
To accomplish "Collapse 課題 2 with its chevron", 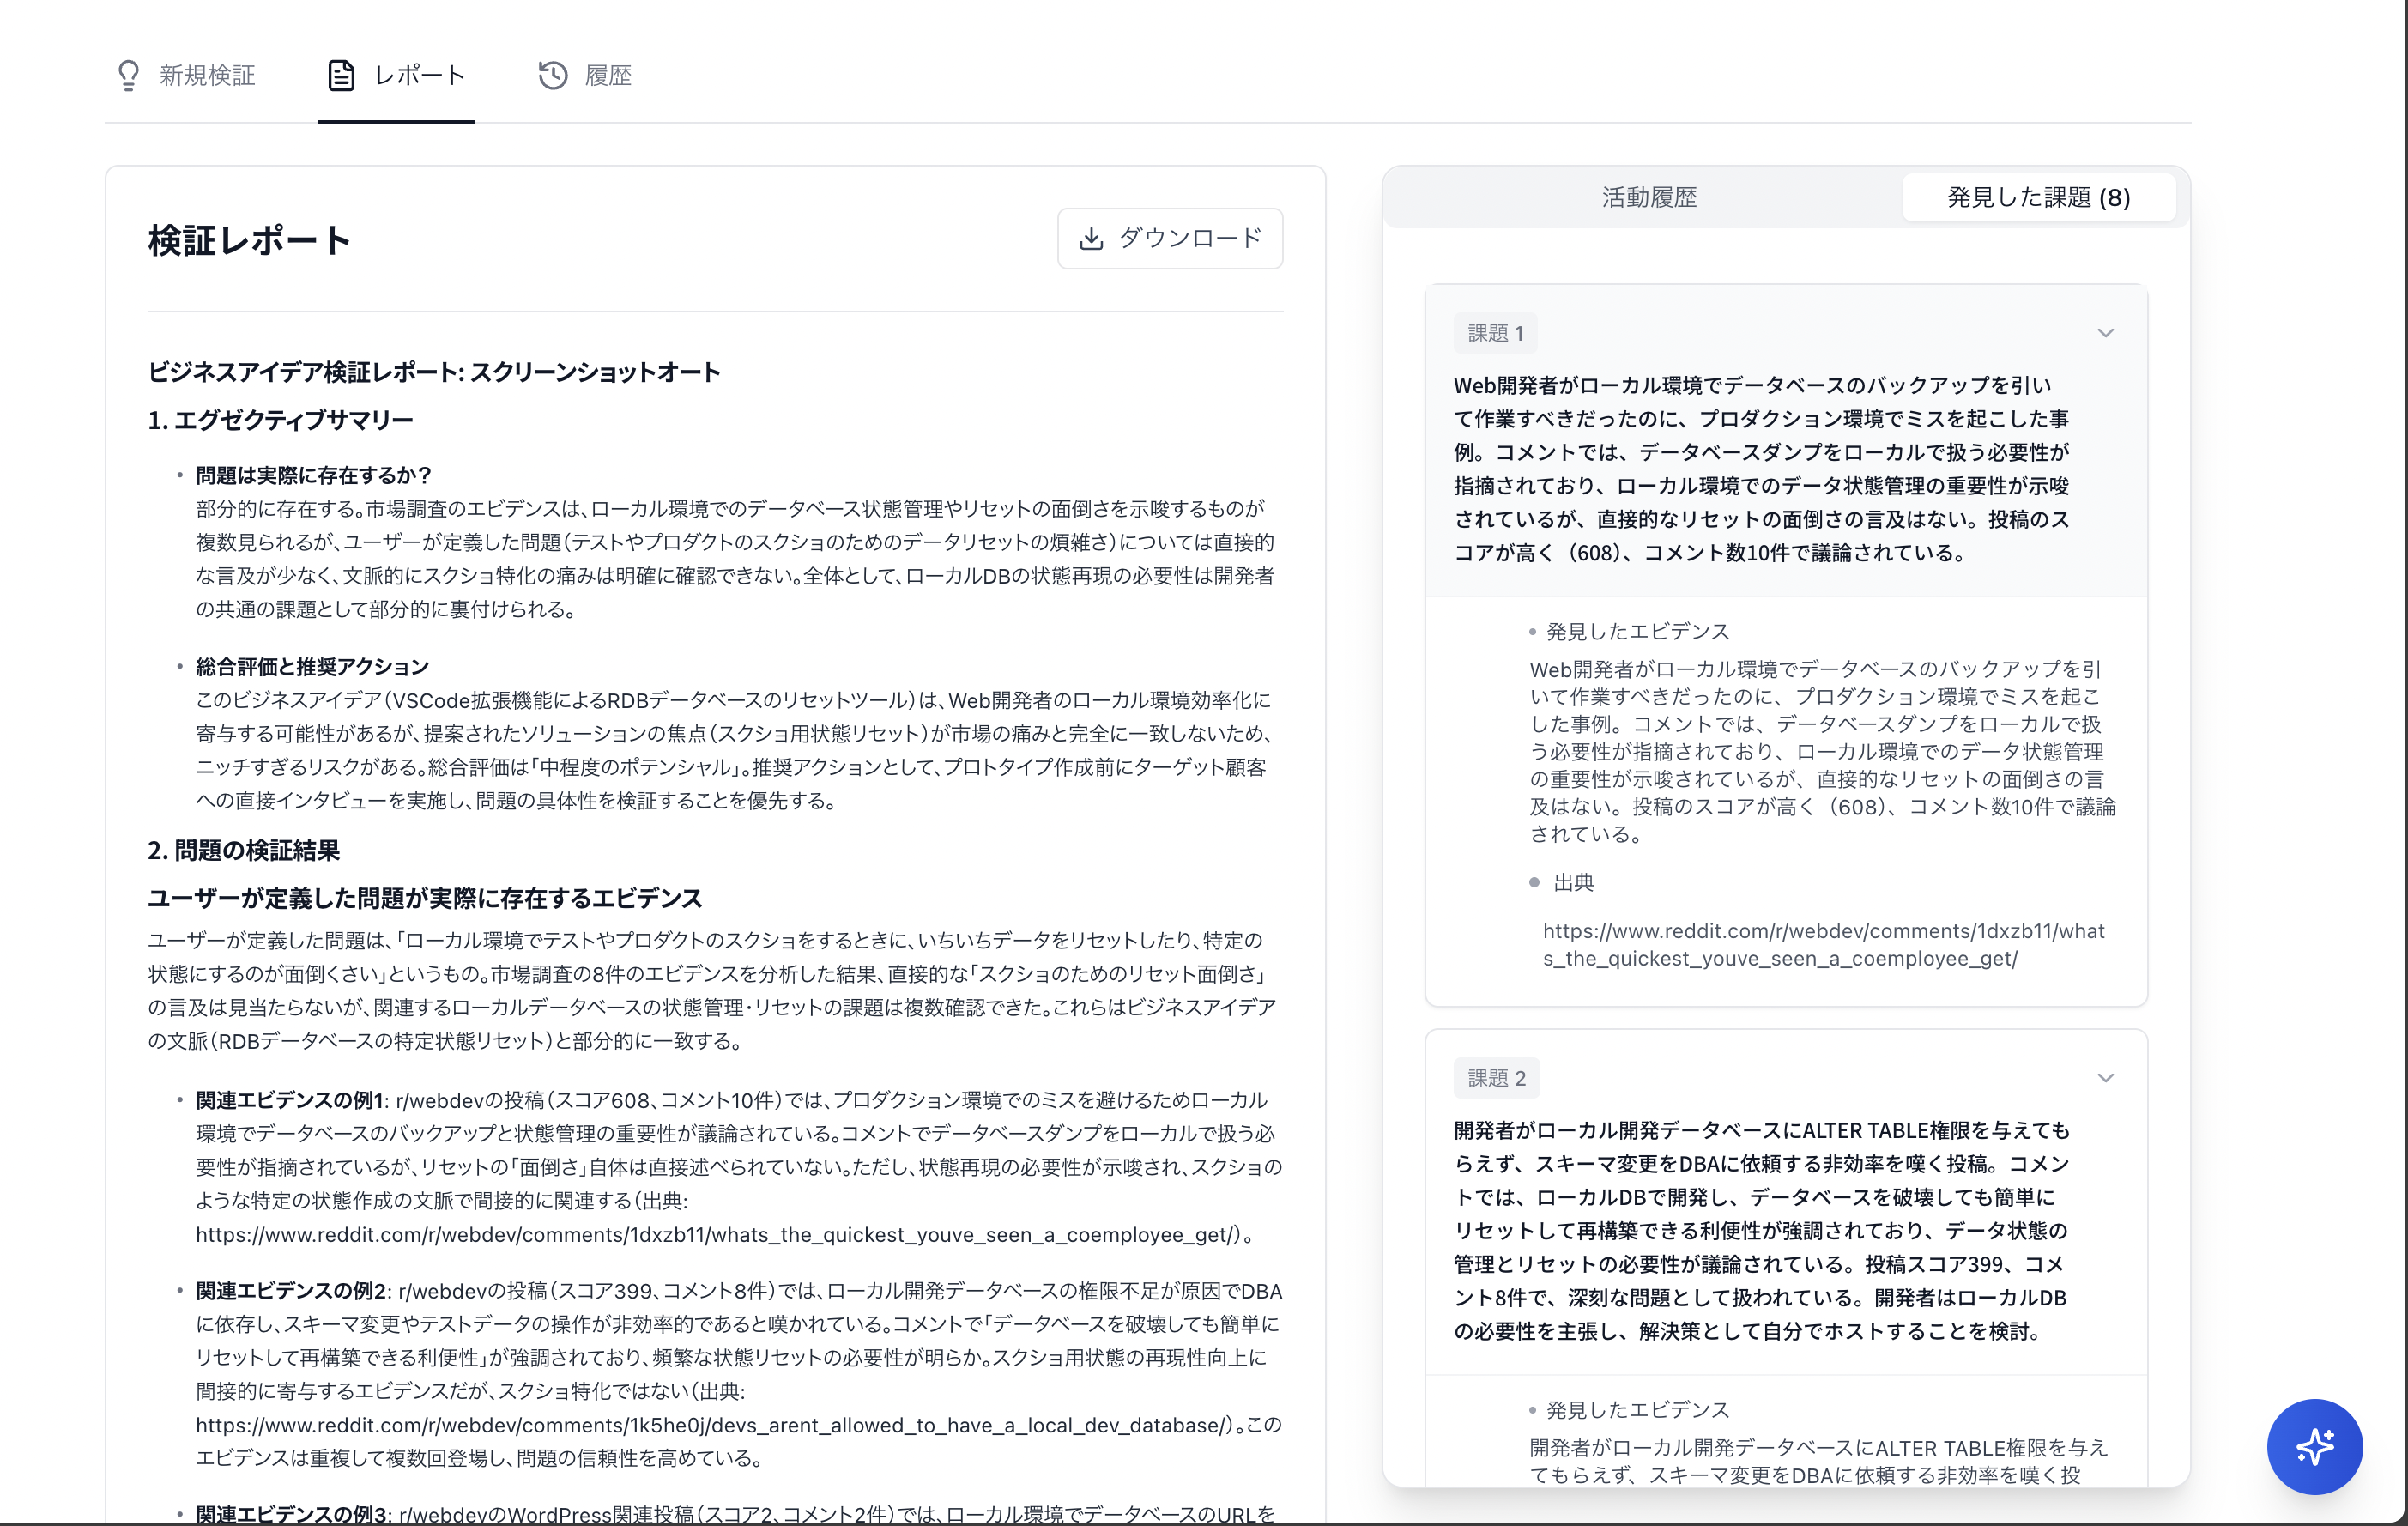I will pyautogui.click(x=2105, y=1078).
